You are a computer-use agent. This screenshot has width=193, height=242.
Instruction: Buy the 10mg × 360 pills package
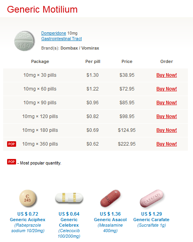(x=167, y=144)
